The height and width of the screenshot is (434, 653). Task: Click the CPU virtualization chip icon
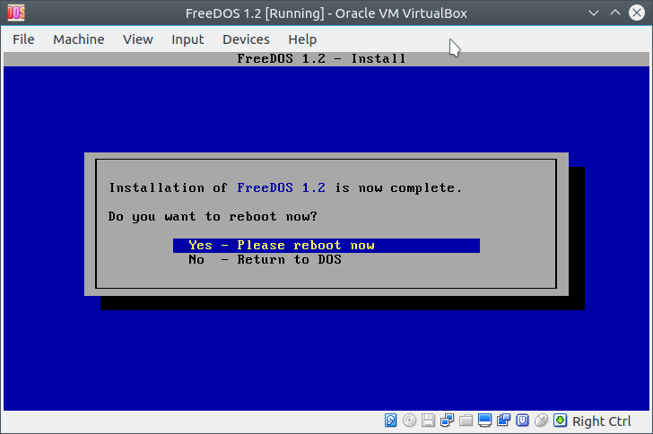[x=522, y=421]
